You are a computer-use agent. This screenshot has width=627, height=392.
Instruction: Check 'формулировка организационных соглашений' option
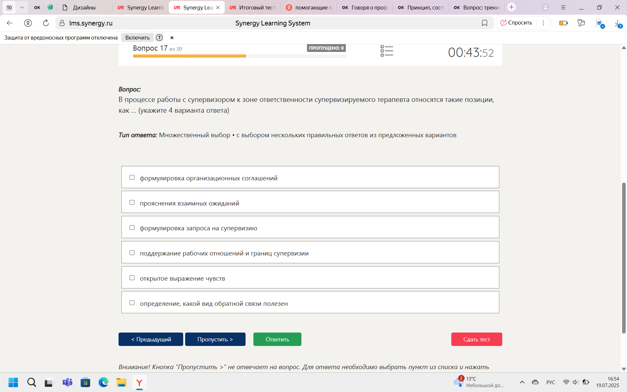click(x=132, y=177)
